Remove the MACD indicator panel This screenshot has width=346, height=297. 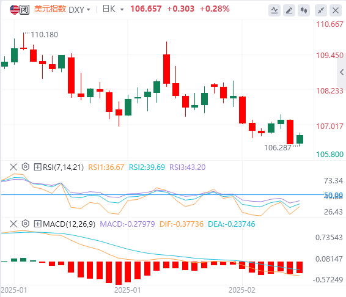(13, 224)
